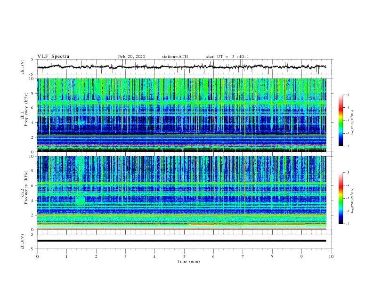Select the upper "log(PSD)(V²/Hz)" colorbar label

(x=353, y=123)
